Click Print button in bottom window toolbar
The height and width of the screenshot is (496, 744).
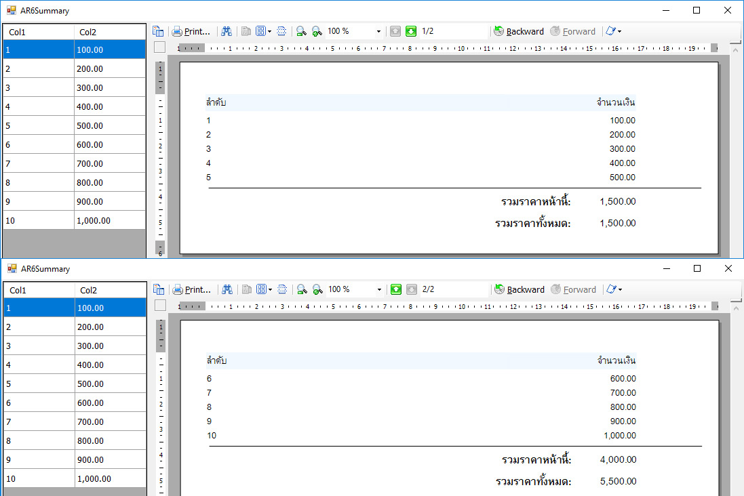tap(192, 289)
